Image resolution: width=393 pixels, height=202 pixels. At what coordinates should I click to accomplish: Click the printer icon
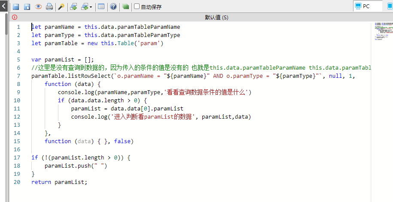49,7
